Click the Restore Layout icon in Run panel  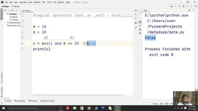tap(136, 23)
